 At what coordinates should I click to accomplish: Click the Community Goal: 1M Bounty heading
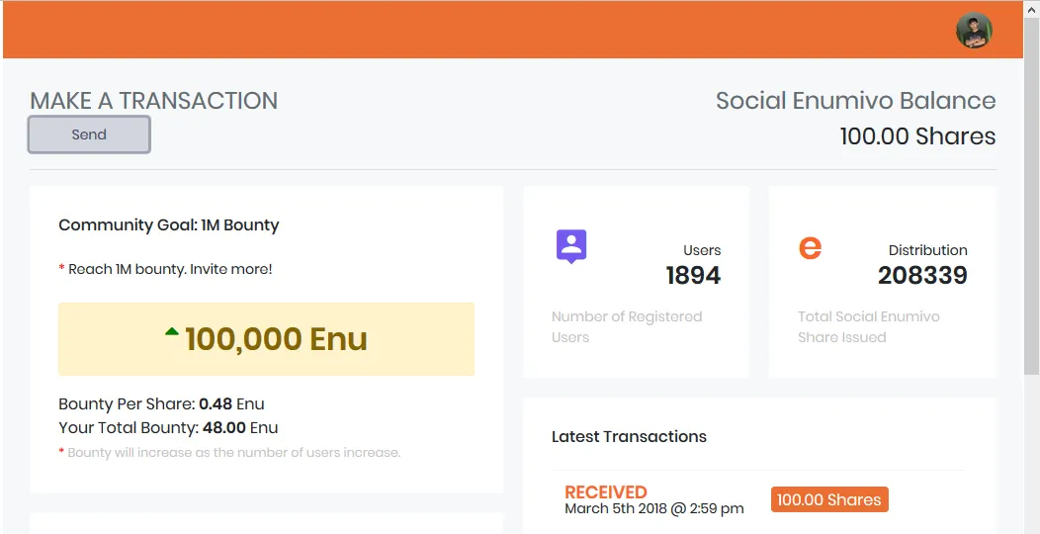(168, 224)
